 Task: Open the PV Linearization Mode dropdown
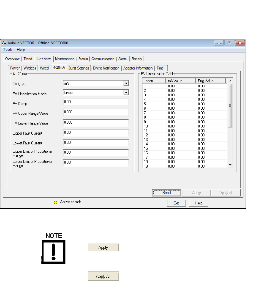point(126,93)
